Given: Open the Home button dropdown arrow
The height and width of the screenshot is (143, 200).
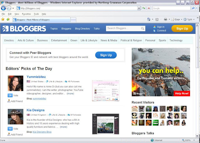Looking at the screenshot, I should click(152, 19).
